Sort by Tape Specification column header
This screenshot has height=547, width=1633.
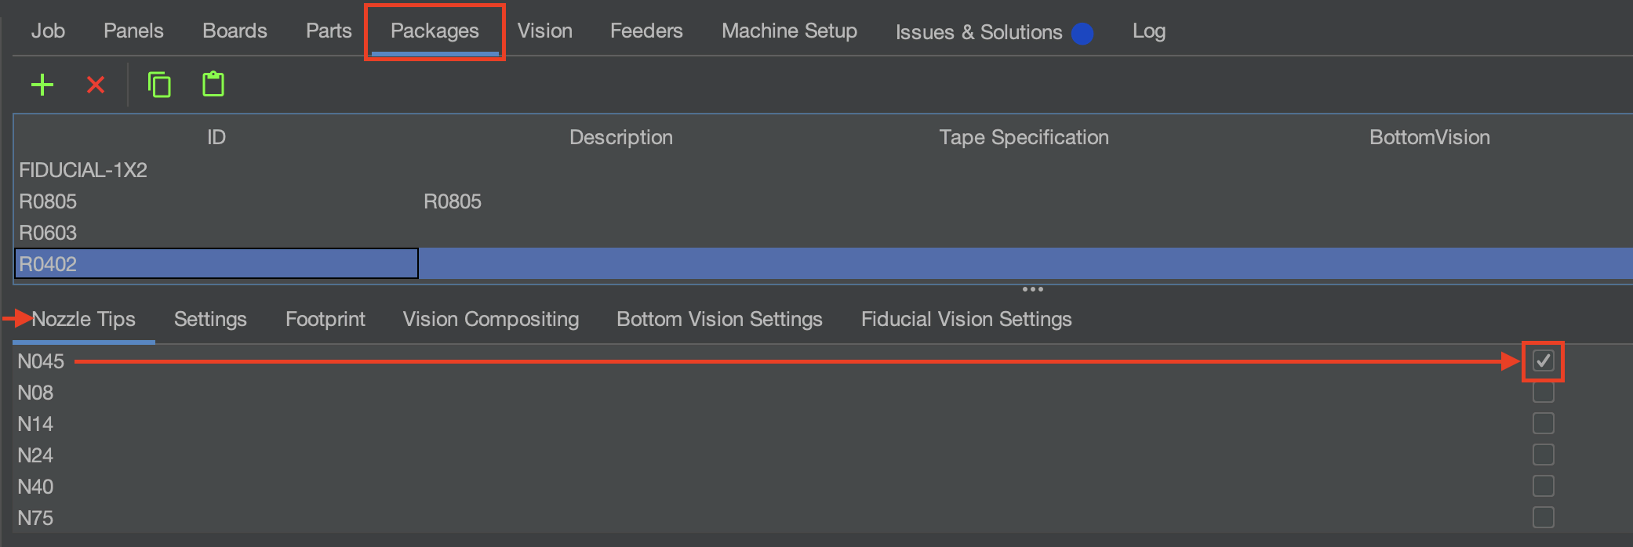[1024, 137]
